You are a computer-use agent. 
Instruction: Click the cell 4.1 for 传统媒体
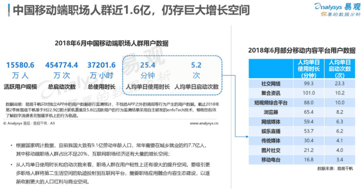[x=340, y=140]
